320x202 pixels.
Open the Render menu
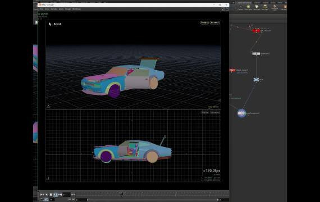tap(54, 9)
